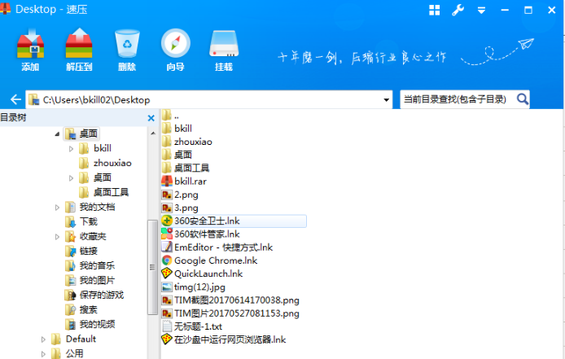Click the 添加 (Add) toolbar icon

click(x=30, y=44)
